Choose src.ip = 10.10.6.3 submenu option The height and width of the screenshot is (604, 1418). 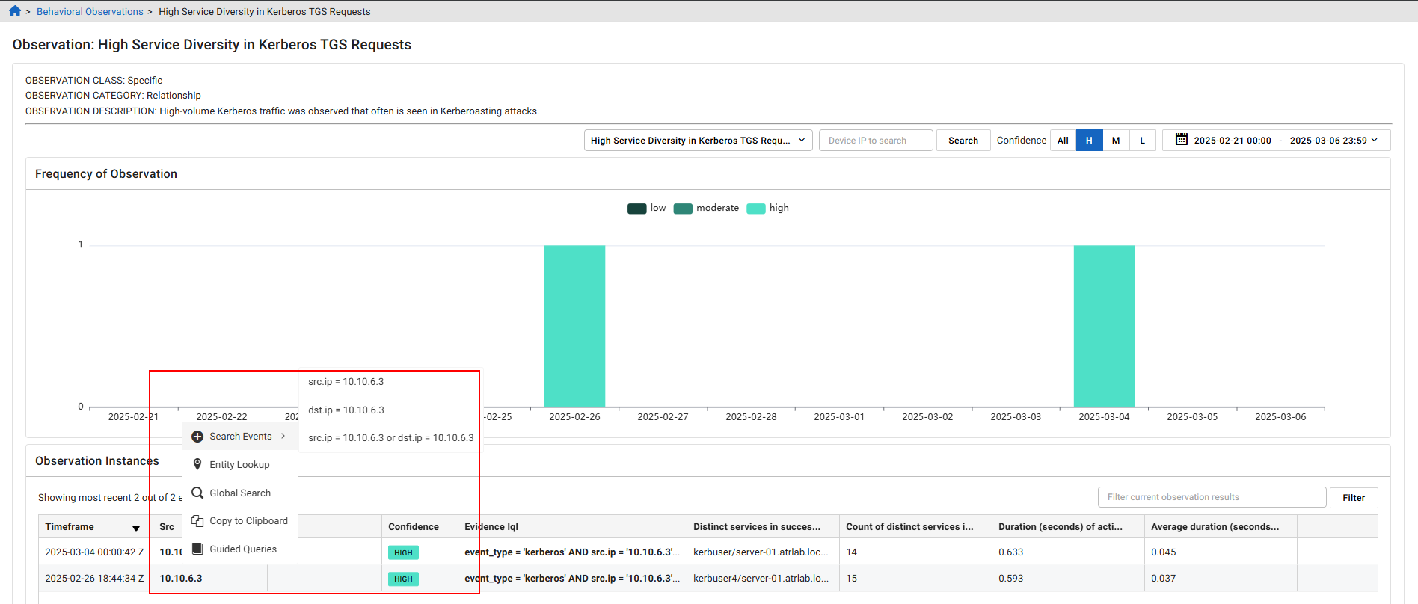pyautogui.click(x=346, y=382)
